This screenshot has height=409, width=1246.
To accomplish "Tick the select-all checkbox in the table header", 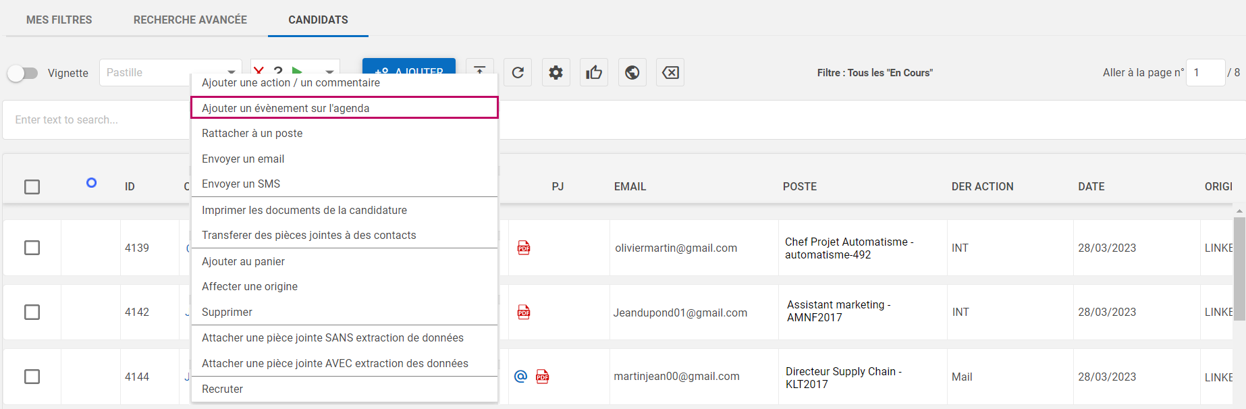I will [x=32, y=187].
